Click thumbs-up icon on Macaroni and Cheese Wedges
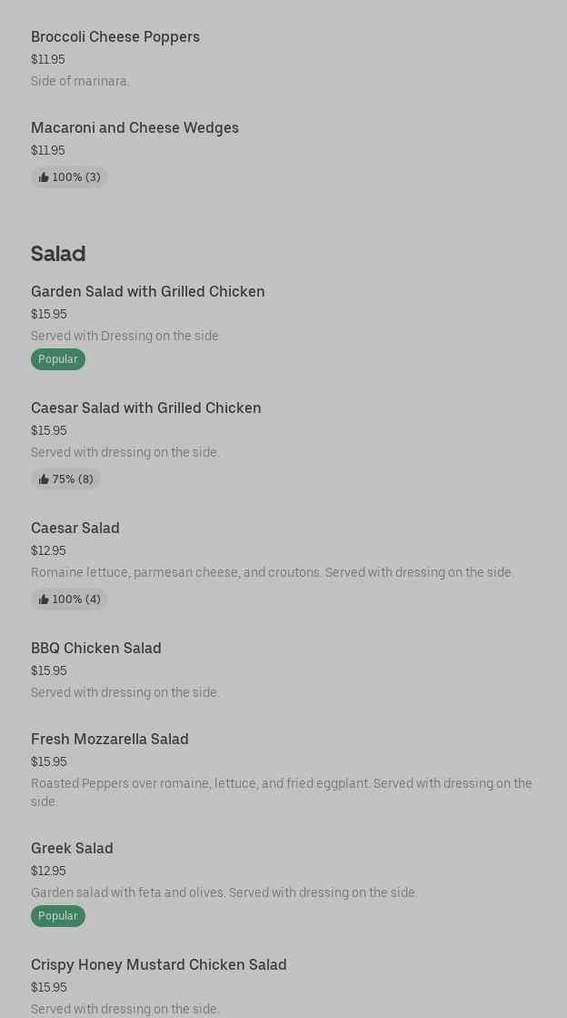 44,177
